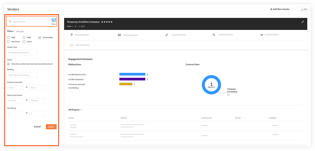Image resolution: width=315 pixels, height=151 pixels.
Task: Click the minimum $ Amount Awarded field
Action: 15,87
